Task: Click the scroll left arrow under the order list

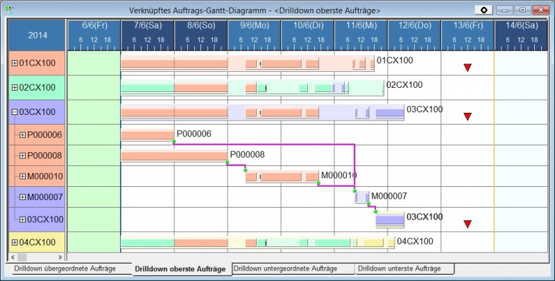Action: (x=12, y=257)
